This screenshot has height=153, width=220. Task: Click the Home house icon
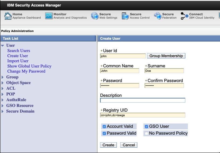pyautogui.click(x=8, y=16)
